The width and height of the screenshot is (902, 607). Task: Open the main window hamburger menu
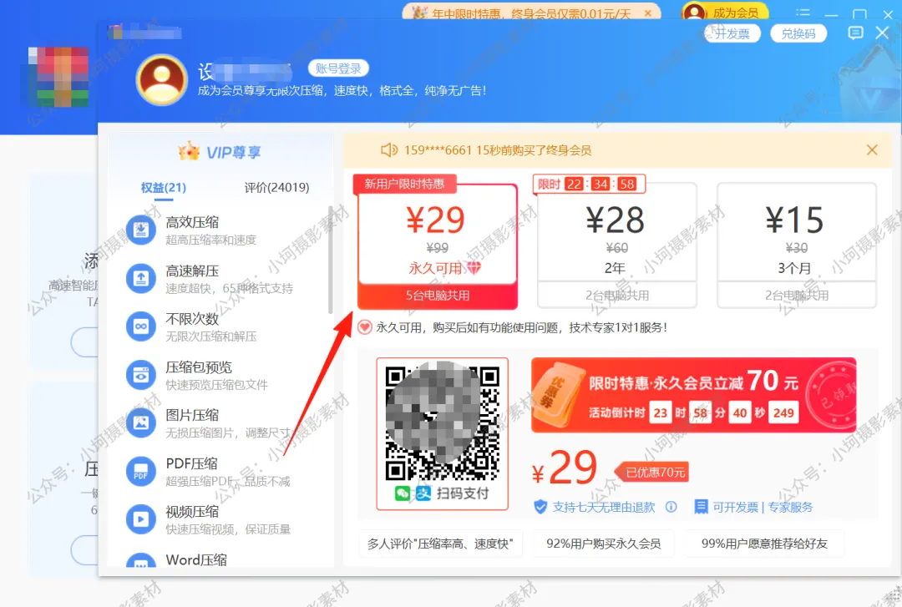coord(803,13)
